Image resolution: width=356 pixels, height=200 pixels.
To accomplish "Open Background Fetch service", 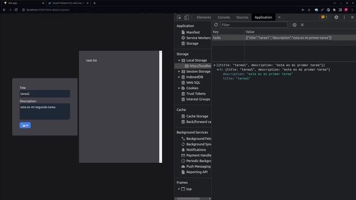I will pyautogui.click(x=196, y=138).
